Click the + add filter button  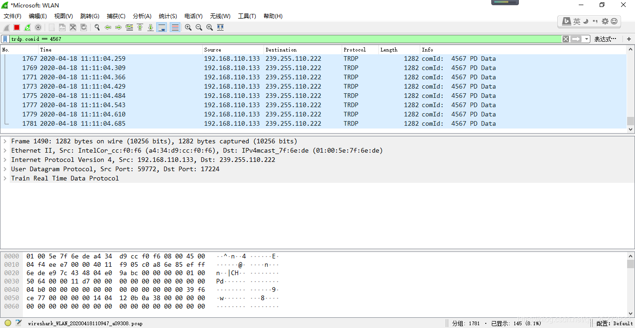pos(629,39)
